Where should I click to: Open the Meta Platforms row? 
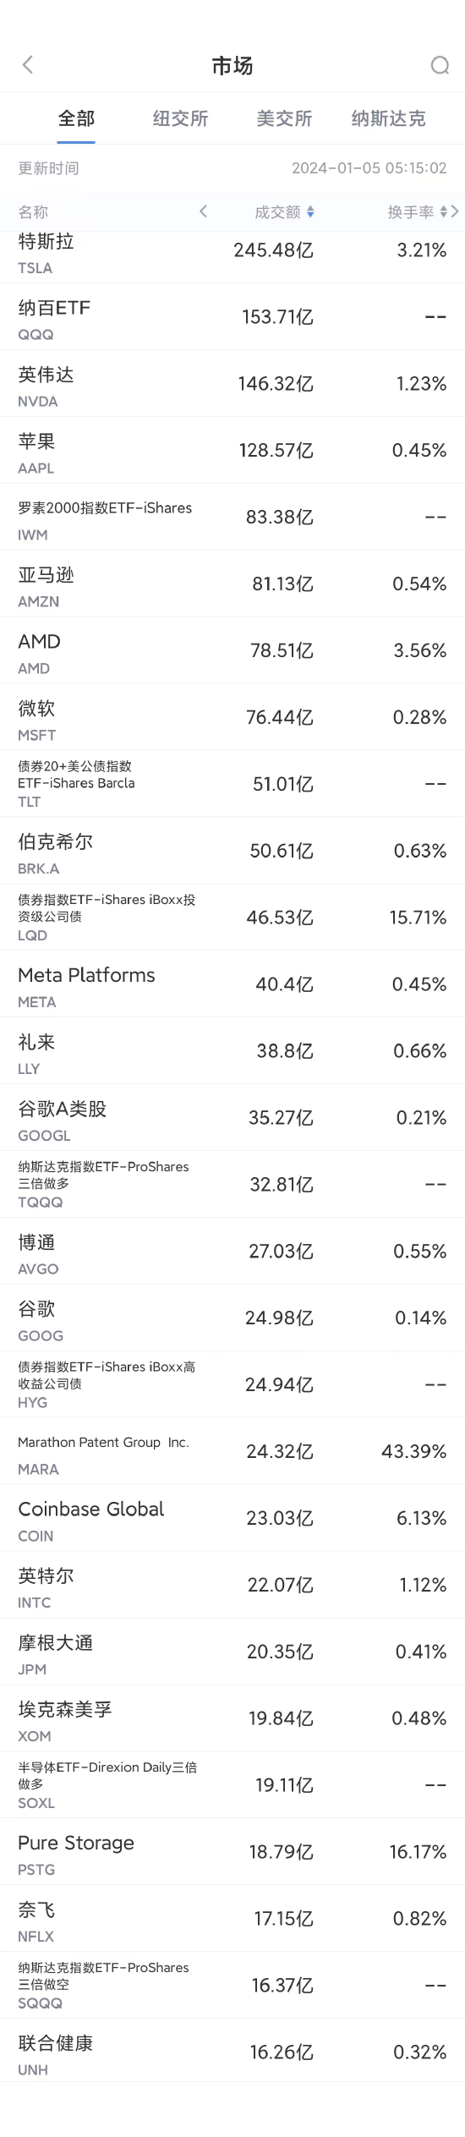point(232,984)
